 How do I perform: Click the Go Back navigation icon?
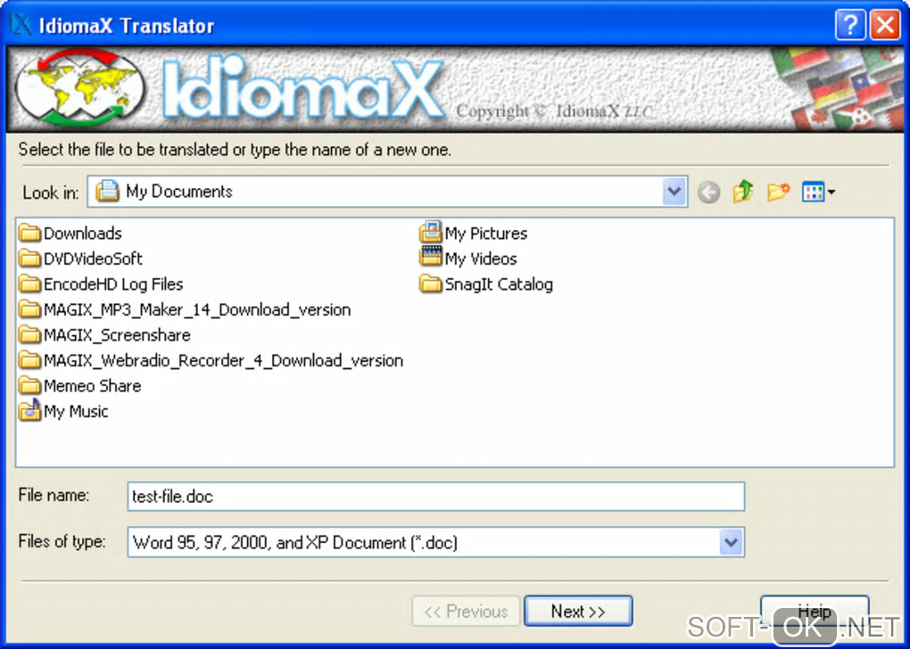pyautogui.click(x=708, y=192)
